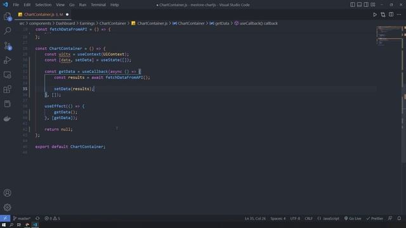Click the code minimap preview
The height and width of the screenshot is (228, 406).
389,36
